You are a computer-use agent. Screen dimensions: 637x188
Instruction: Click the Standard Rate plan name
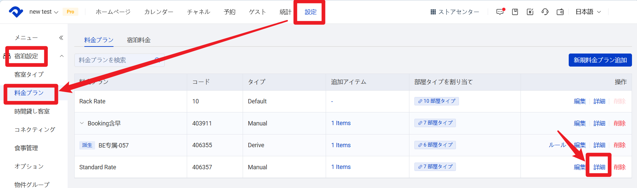coord(98,167)
